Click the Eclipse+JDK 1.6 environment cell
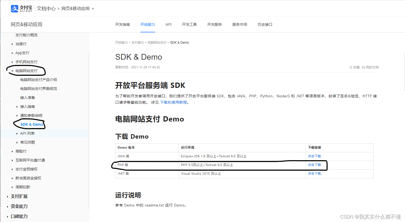This screenshot has height=222, width=405. 242,156
